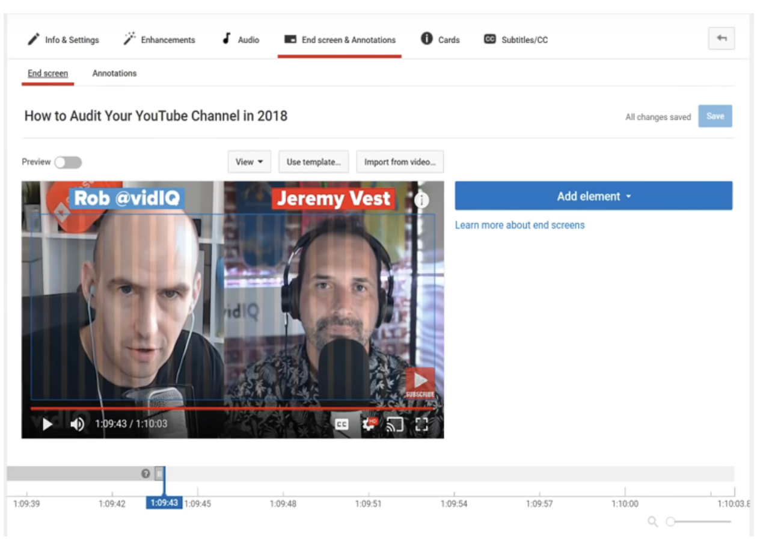Enter fullscreen mode in the player
The image size is (766, 546).
tap(421, 425)
